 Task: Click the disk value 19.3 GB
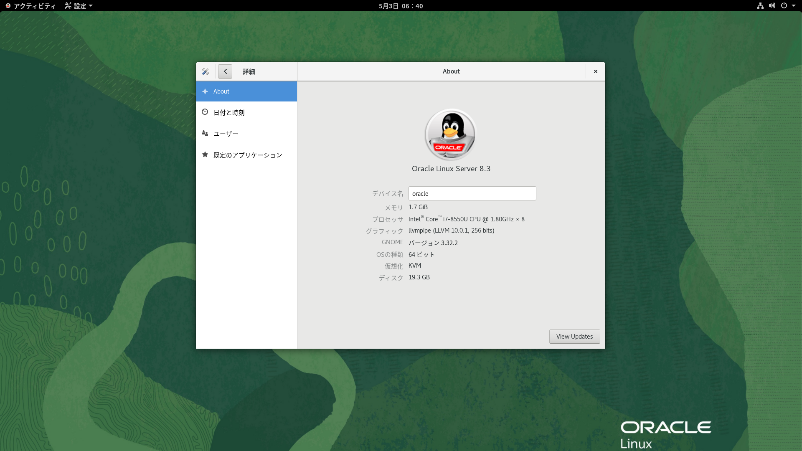pyautogui.click(x=419, y=277)
